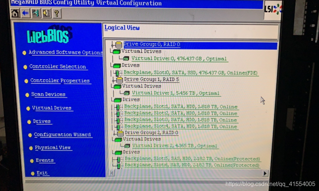The width and height of the screenshot is (319, 191).
Task: Open Virtual Drive: 0, 476.437 GB
Action: (x=179, y=59)
